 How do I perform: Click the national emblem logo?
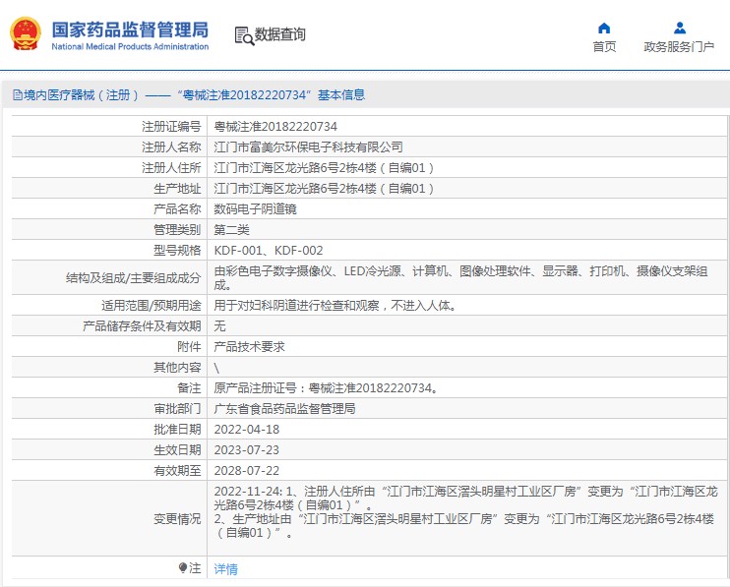[x=25, y=33]
